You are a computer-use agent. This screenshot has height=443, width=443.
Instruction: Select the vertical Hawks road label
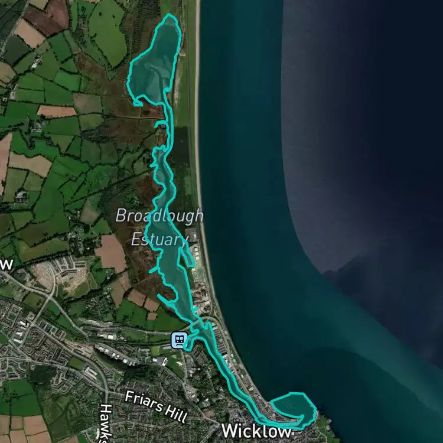pyautogui.click(x=106, y=423)
